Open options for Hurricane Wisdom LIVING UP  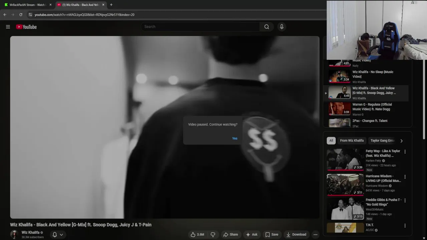pyautogui.click(x=405, y=177)
